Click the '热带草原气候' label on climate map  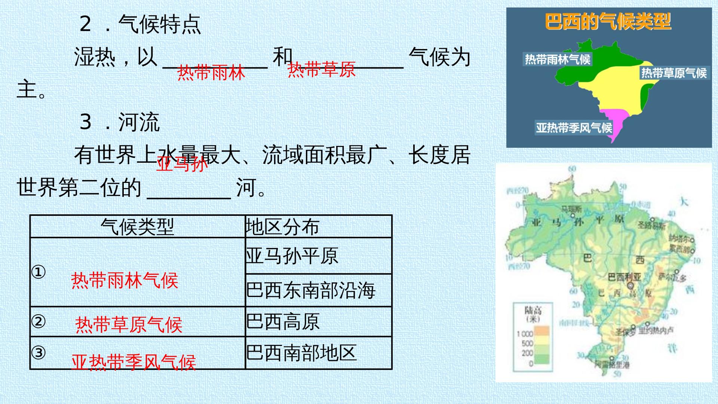(x=674, y=73)
